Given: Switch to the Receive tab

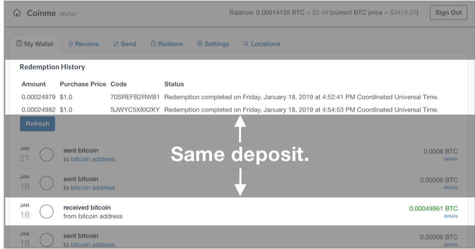Looking at the screenshot, I should tap(83, 44).
